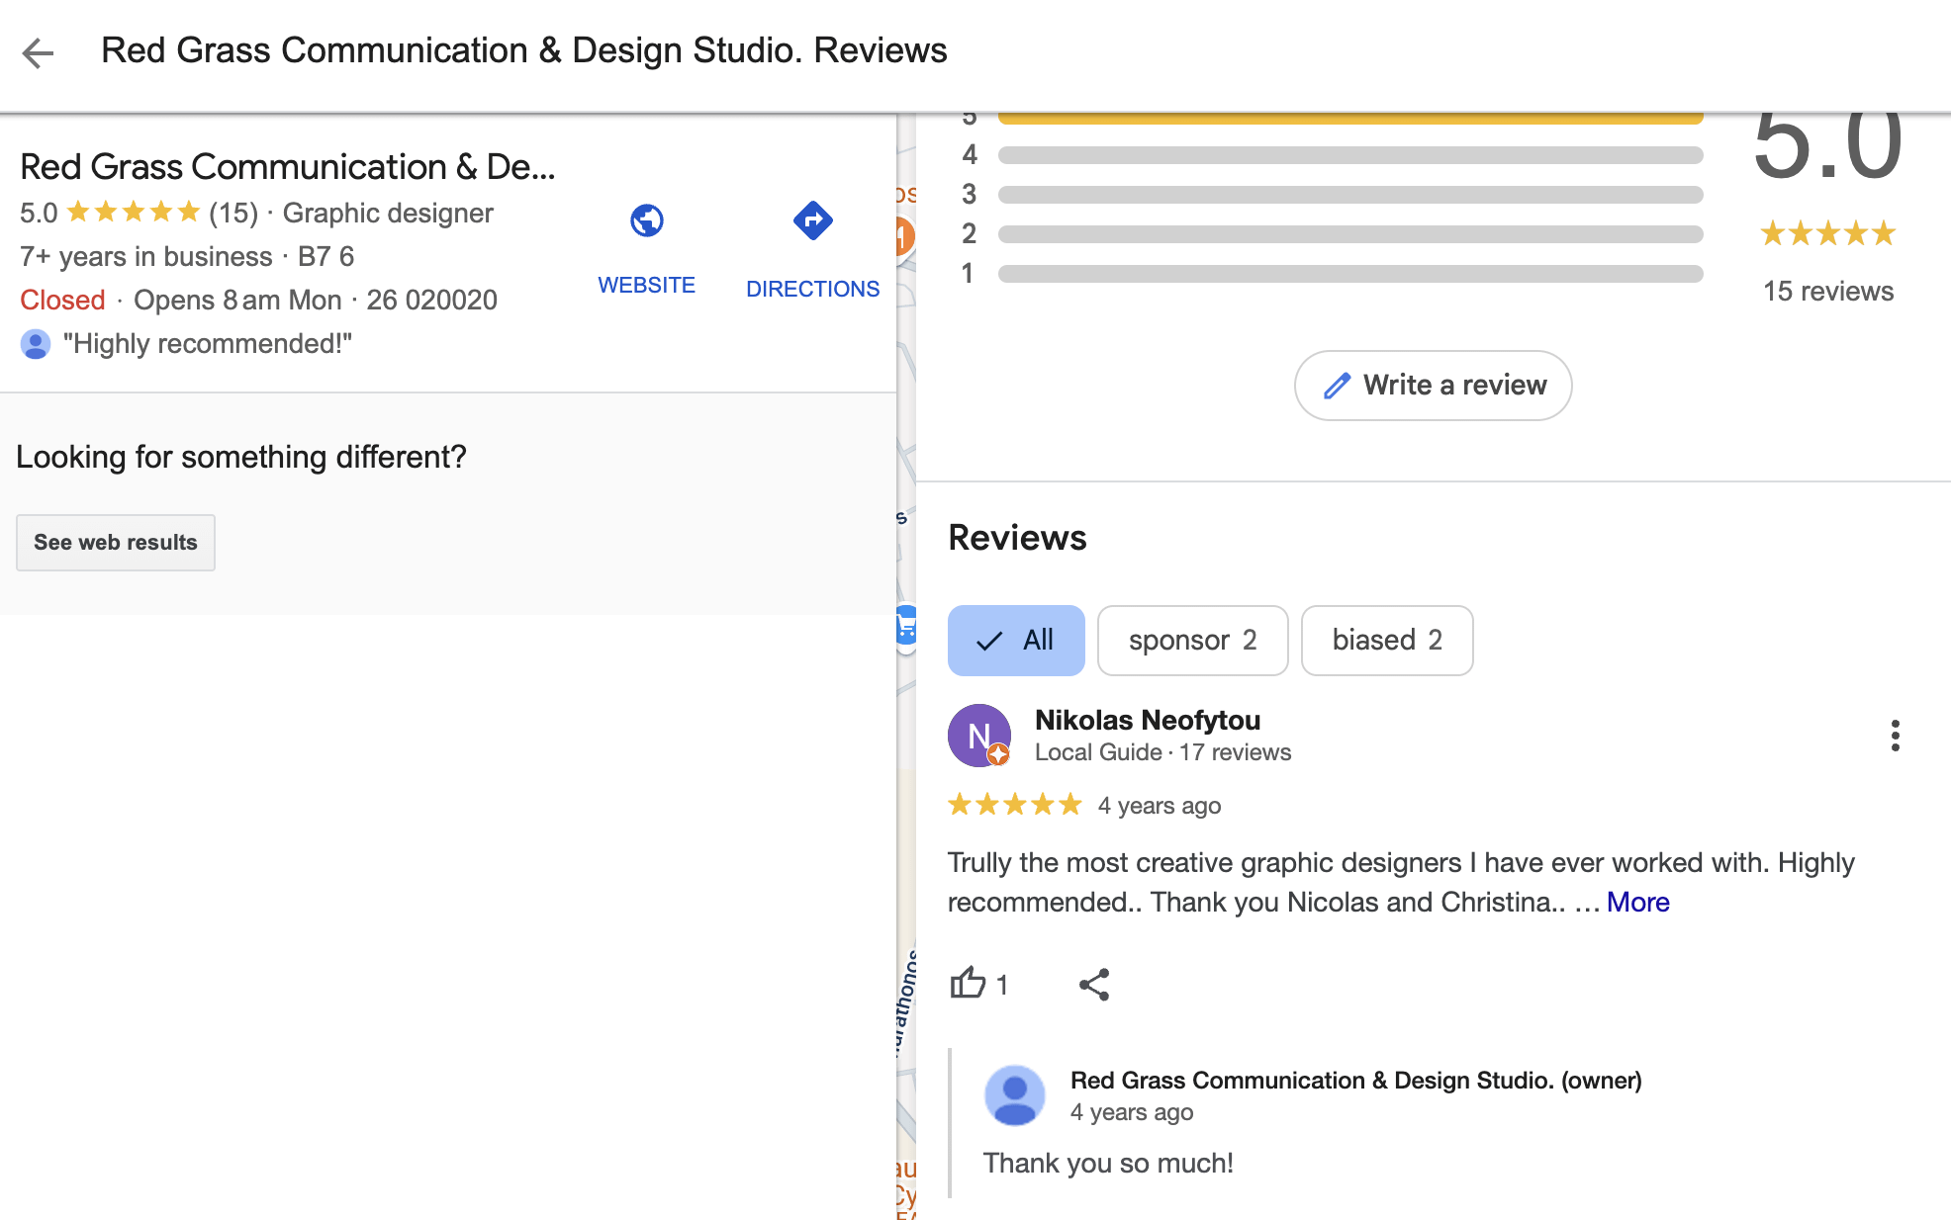The width and height of the screenshot is (1951, 1220).
Task: Filter reviews by sponsor chip
Action: coord(1192,641)
